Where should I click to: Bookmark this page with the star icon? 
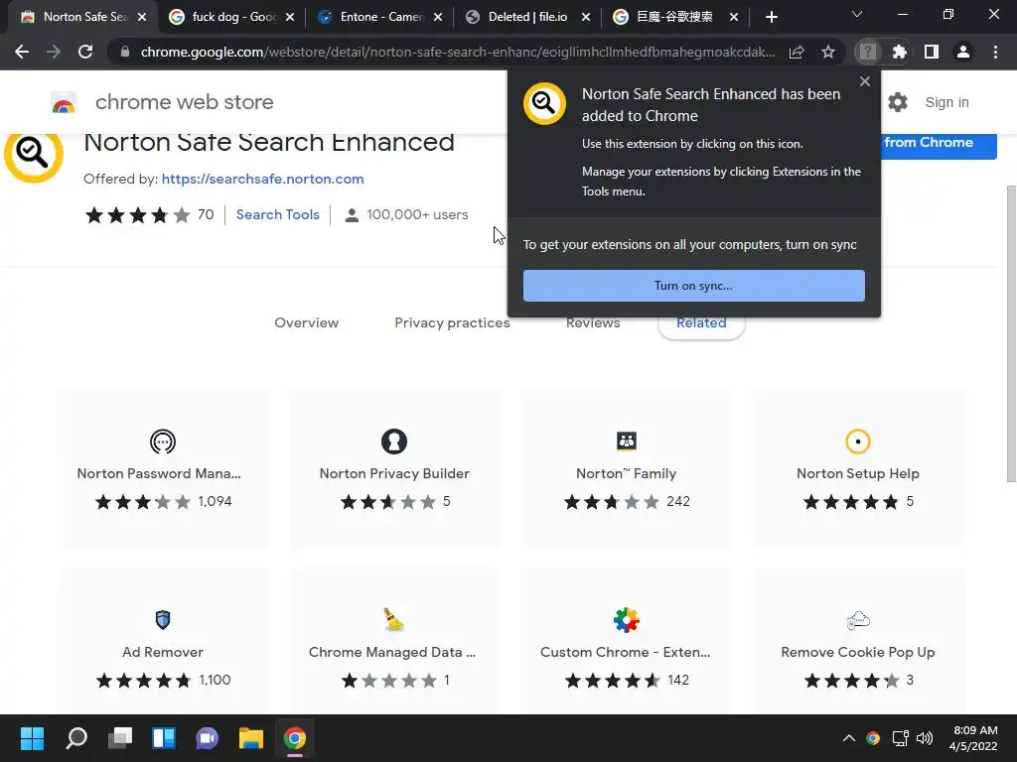click(828, 52)
